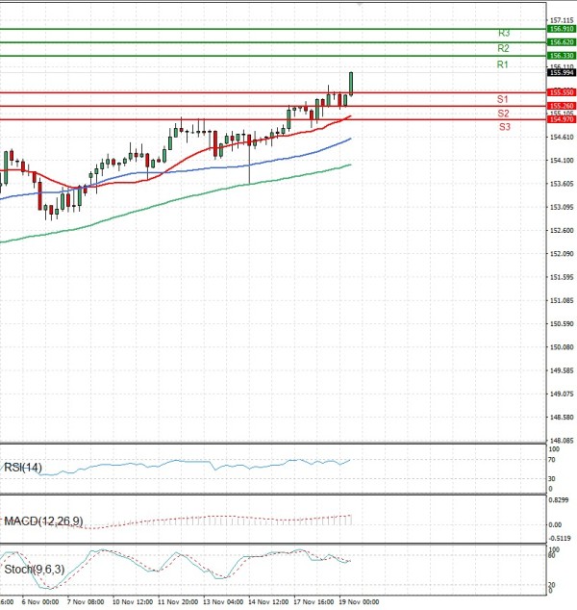The height and width of the screenshot is (610, 577).
Task: Click the MACD(12,26,9) indicator label
Action: click(42, 521)
